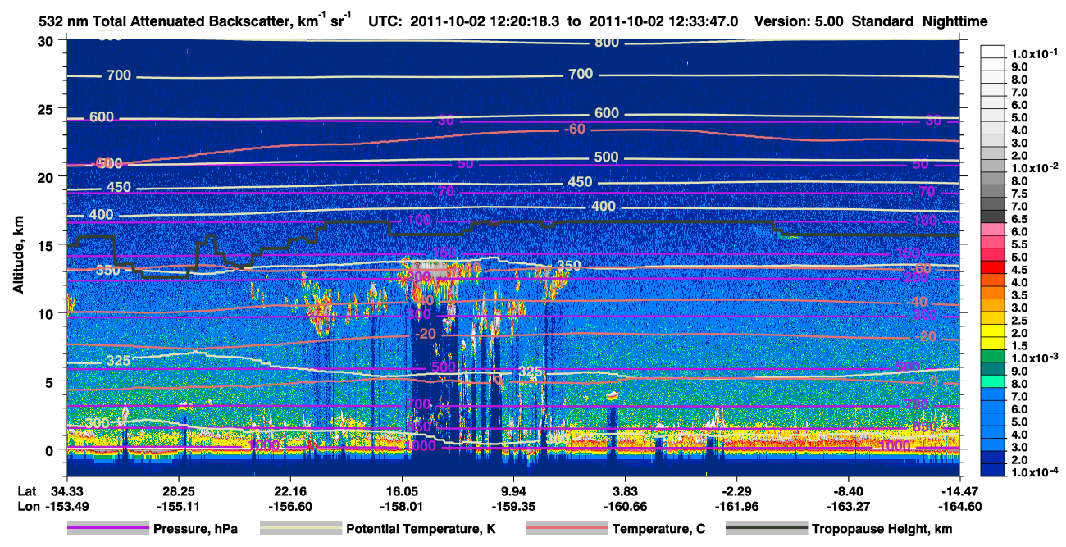Click the latitude value '9.94'
This screenshot has width=1066, height=547.
(513, 491)
